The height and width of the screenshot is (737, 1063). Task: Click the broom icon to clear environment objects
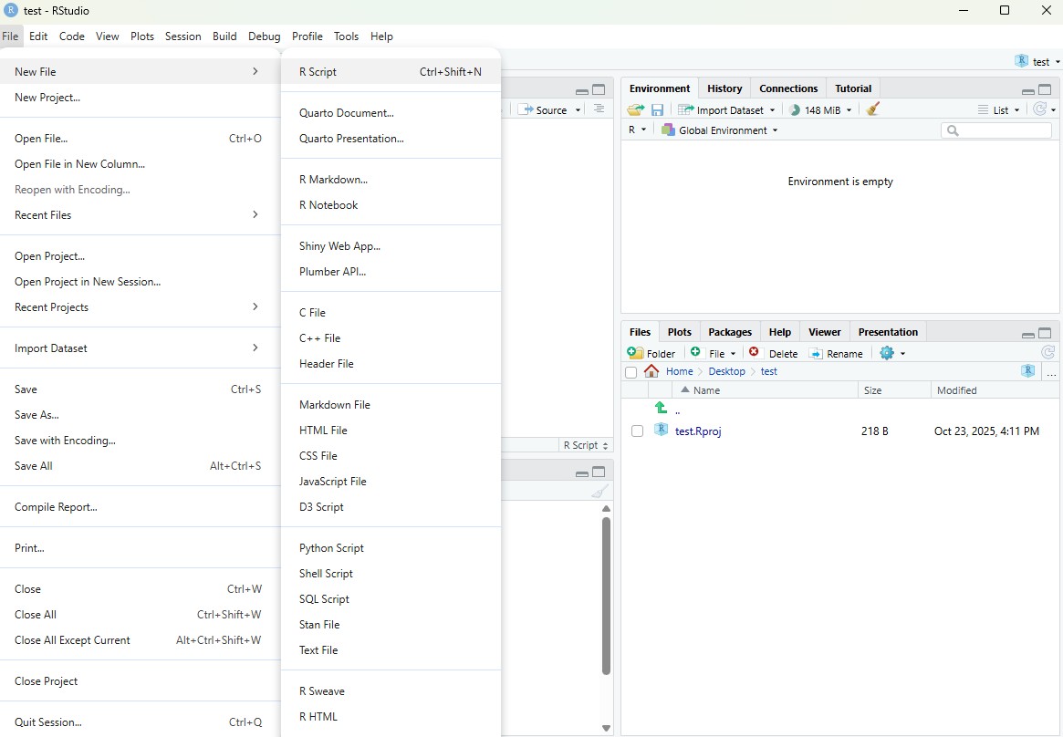[x=873, y=109]
